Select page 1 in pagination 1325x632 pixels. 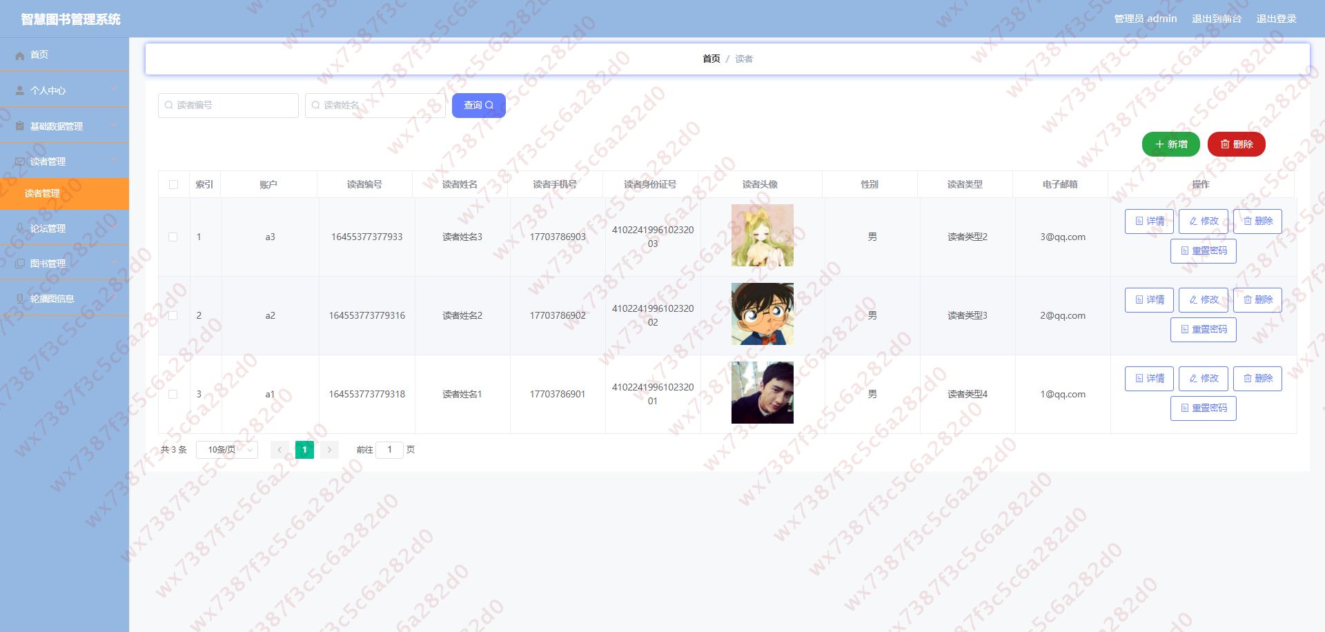[x=304, y=450]
